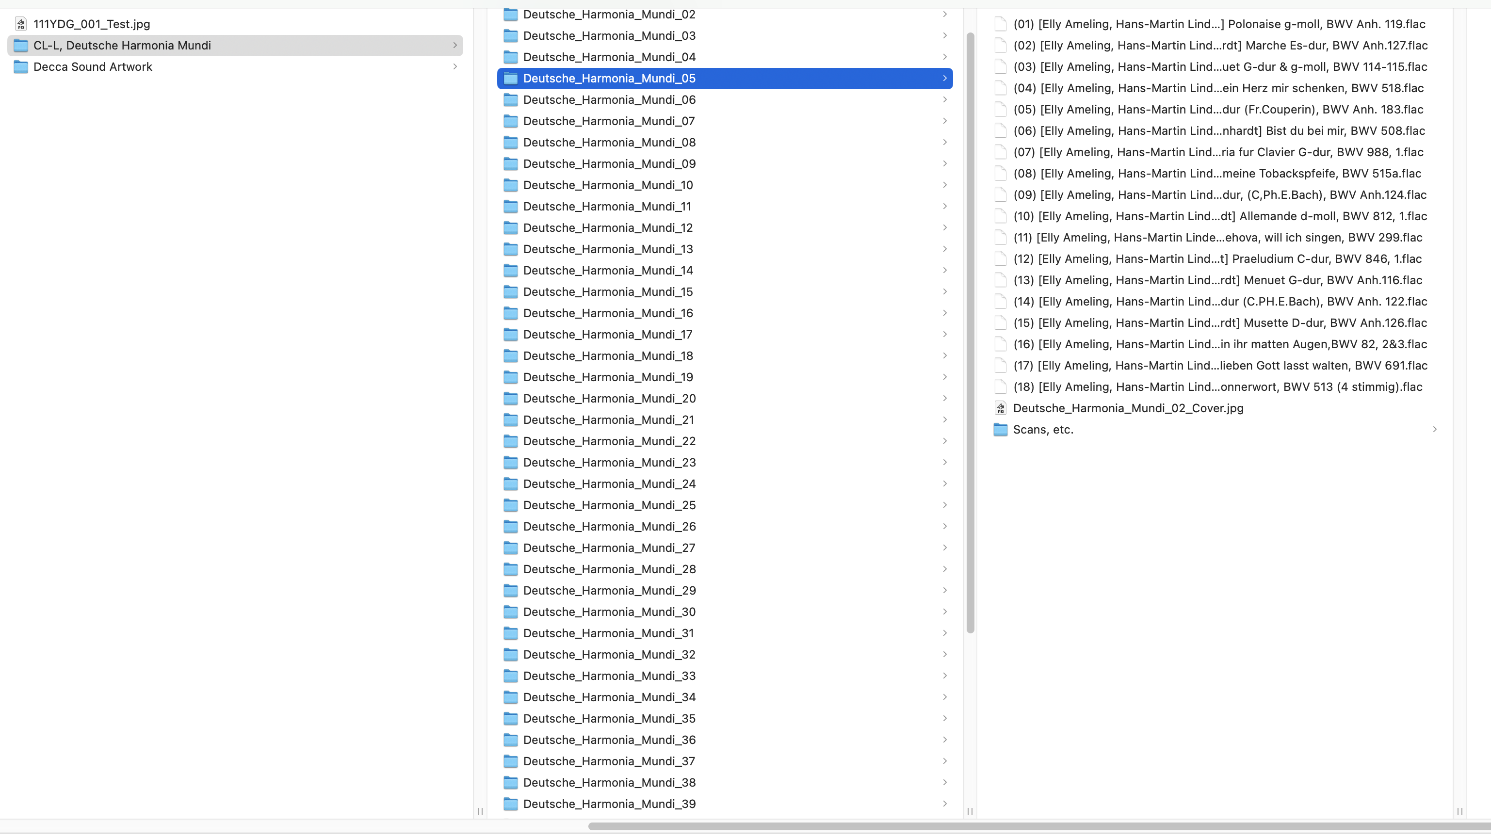Click the rightmost column's resize handle
Viewport: 1491px width, 839px height.
(x=1460, y=811)
